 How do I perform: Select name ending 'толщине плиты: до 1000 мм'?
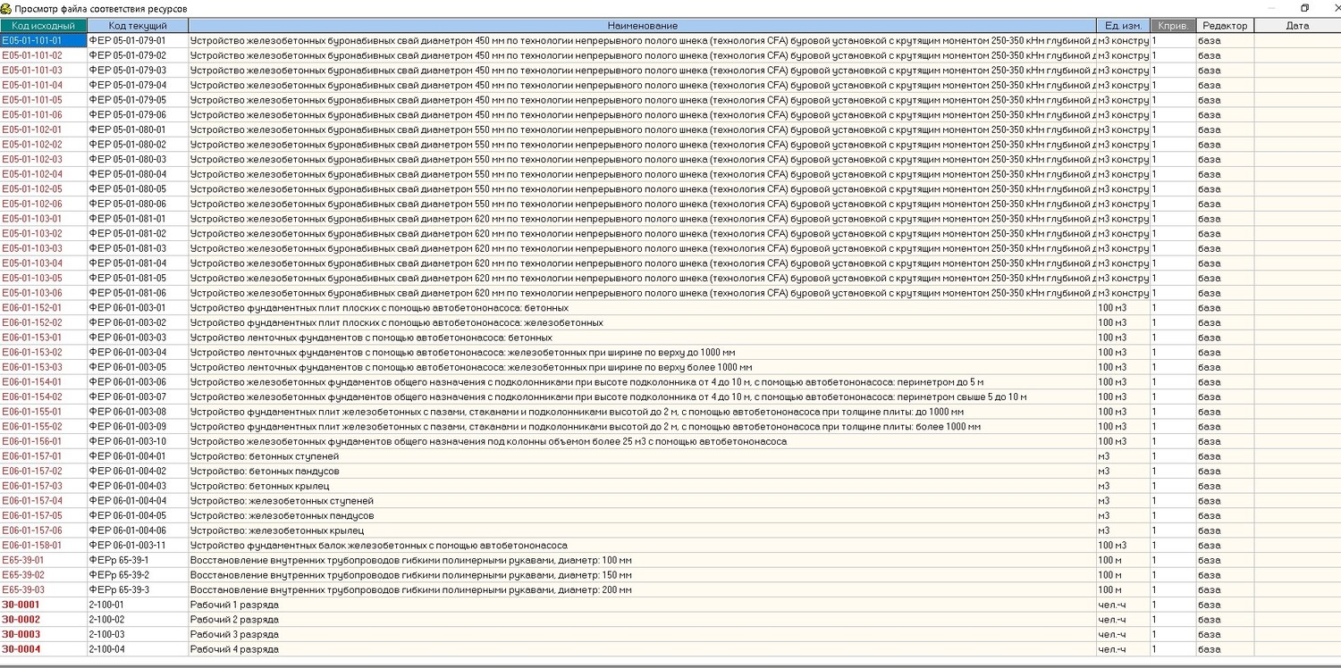pyautogui.click(x=642, y=412)
